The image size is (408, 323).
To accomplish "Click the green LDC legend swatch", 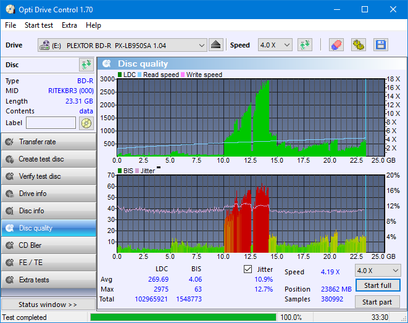I will [120, 75].
